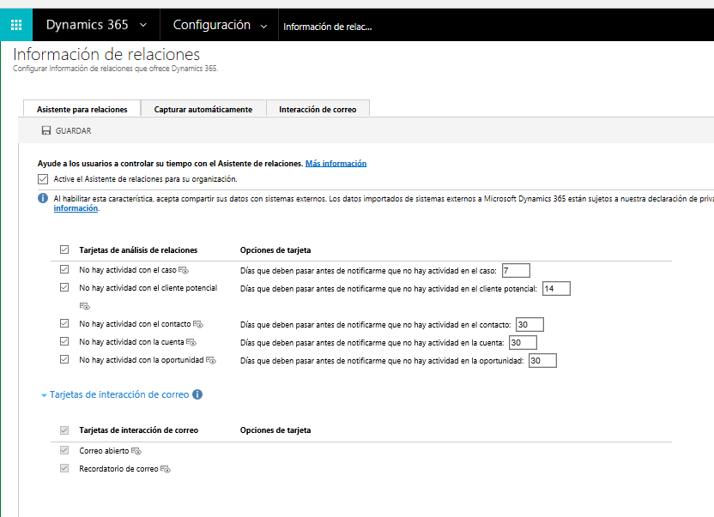Click the blue info icon beside Tarjetas de interacción de correo
Image resolution: width=714 pixels, height=517 pixels.
[x=197, y=394]
